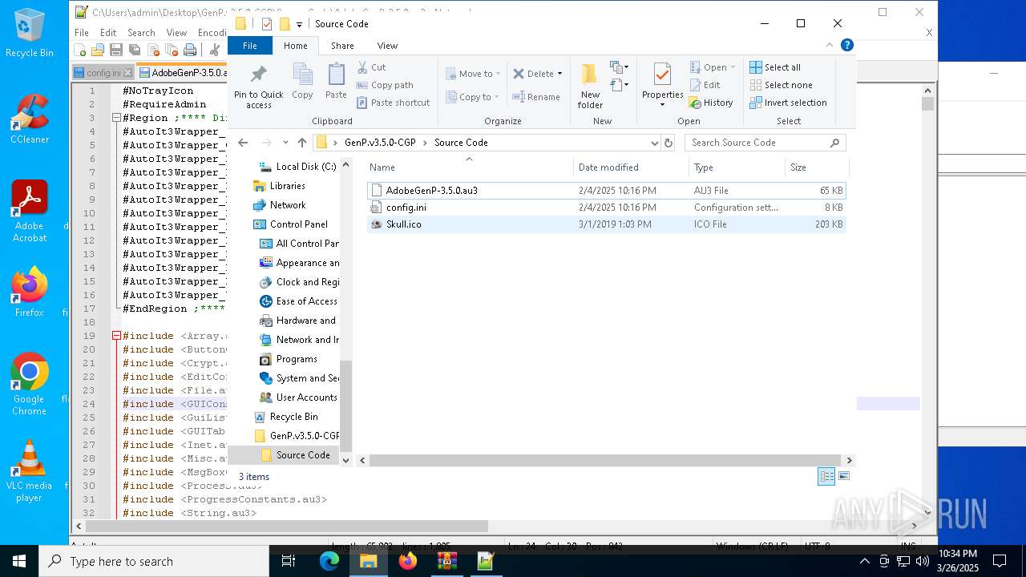Click Notepad++ Open file toolbar icon
Screen dimensions: 1026x577
pyautogui.click(x=98, y=50)
